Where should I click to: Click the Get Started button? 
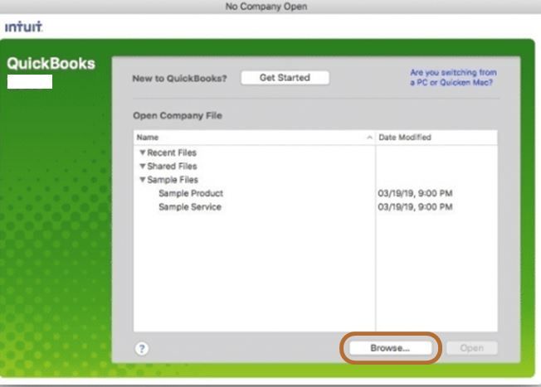(285, 78)
